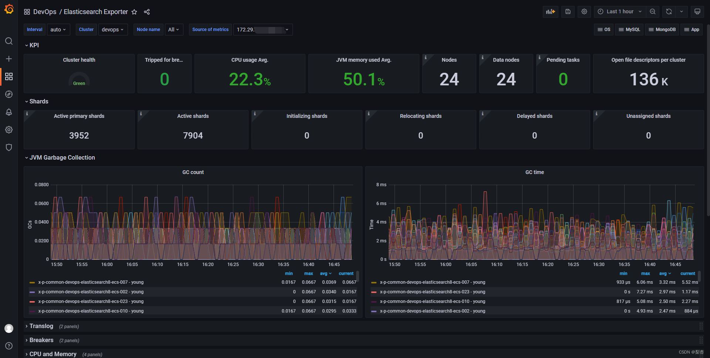The width and height of the screenshot is (710, 358).
Task: Open the Last 1 hour time picker
Action: 620,11
